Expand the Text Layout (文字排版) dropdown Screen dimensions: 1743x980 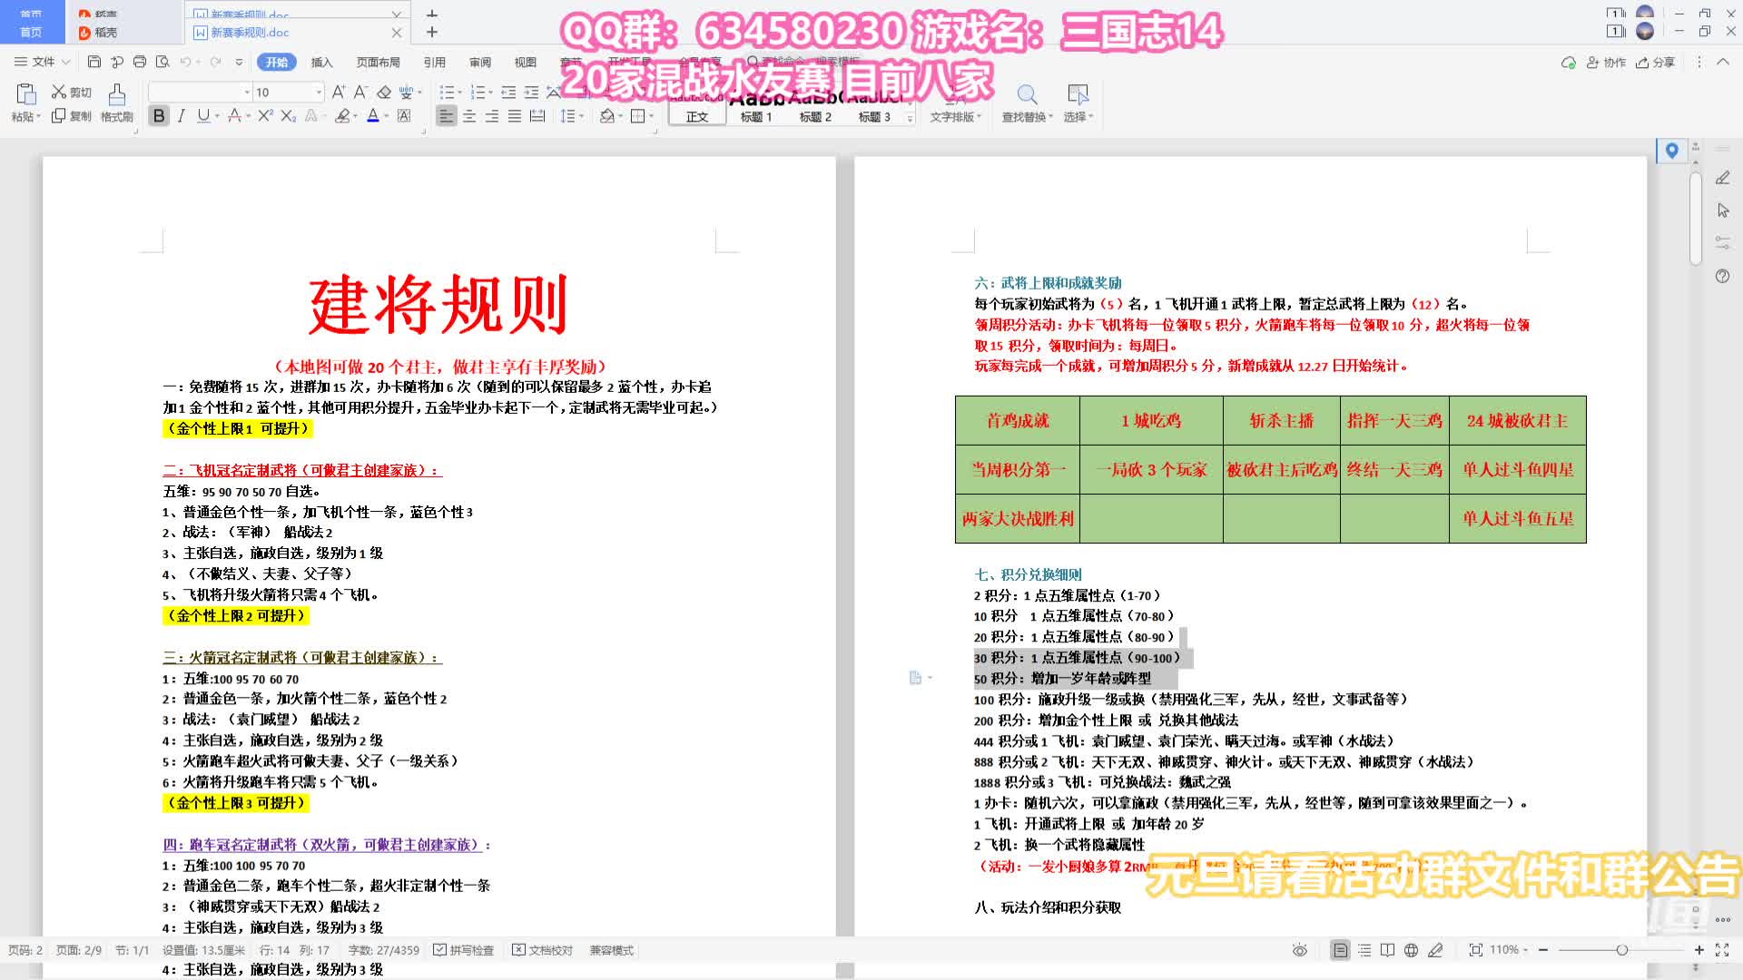956,116
